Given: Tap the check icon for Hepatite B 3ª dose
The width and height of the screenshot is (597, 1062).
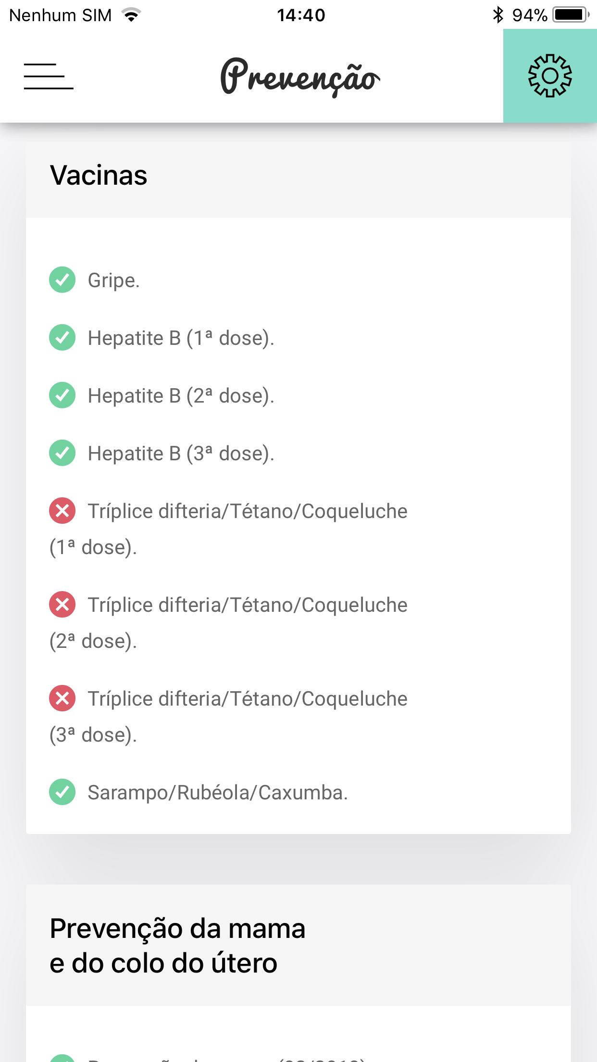Looking at the screenshot, I should [x=62, y=453].
